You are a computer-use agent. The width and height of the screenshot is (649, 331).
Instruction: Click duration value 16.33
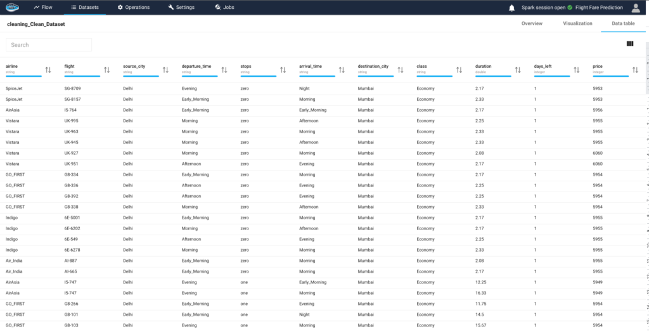[x=480, y=294]
